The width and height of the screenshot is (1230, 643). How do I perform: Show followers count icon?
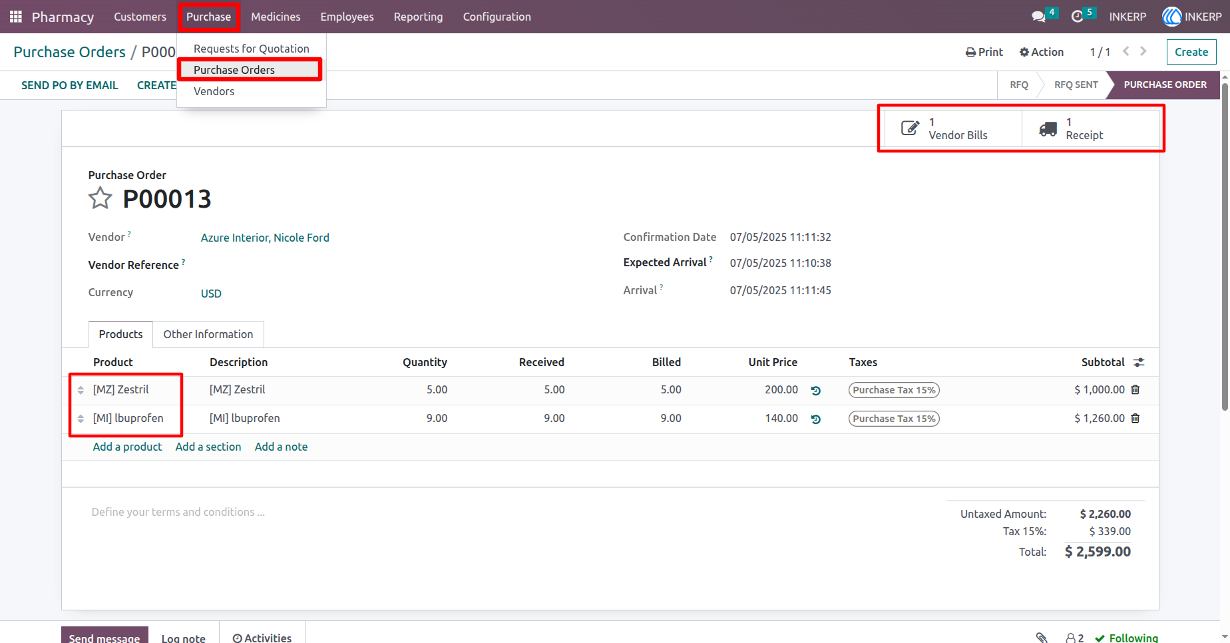(1074, 638)
